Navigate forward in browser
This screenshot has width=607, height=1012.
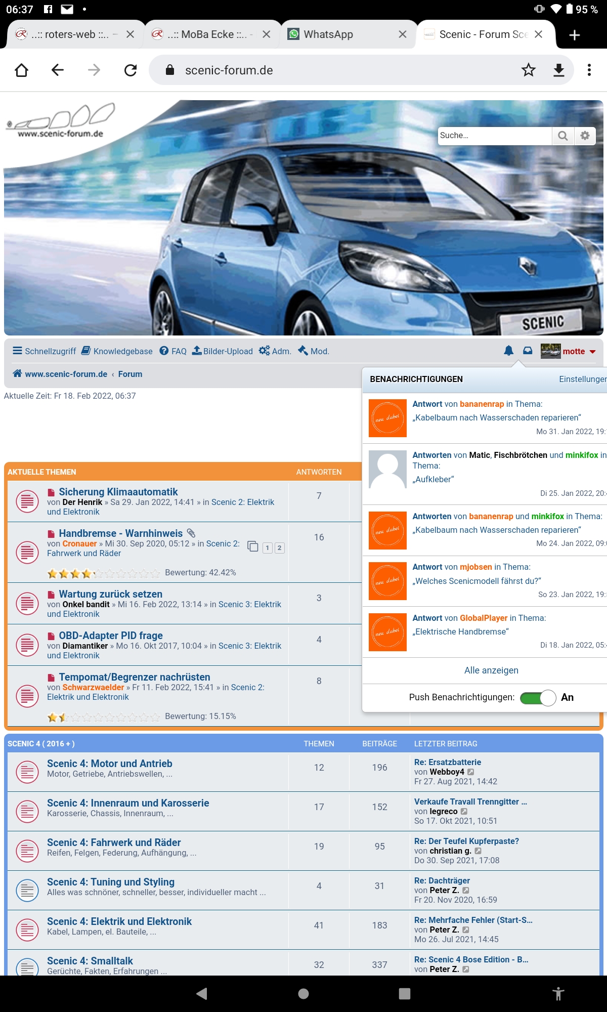point(94,70)
